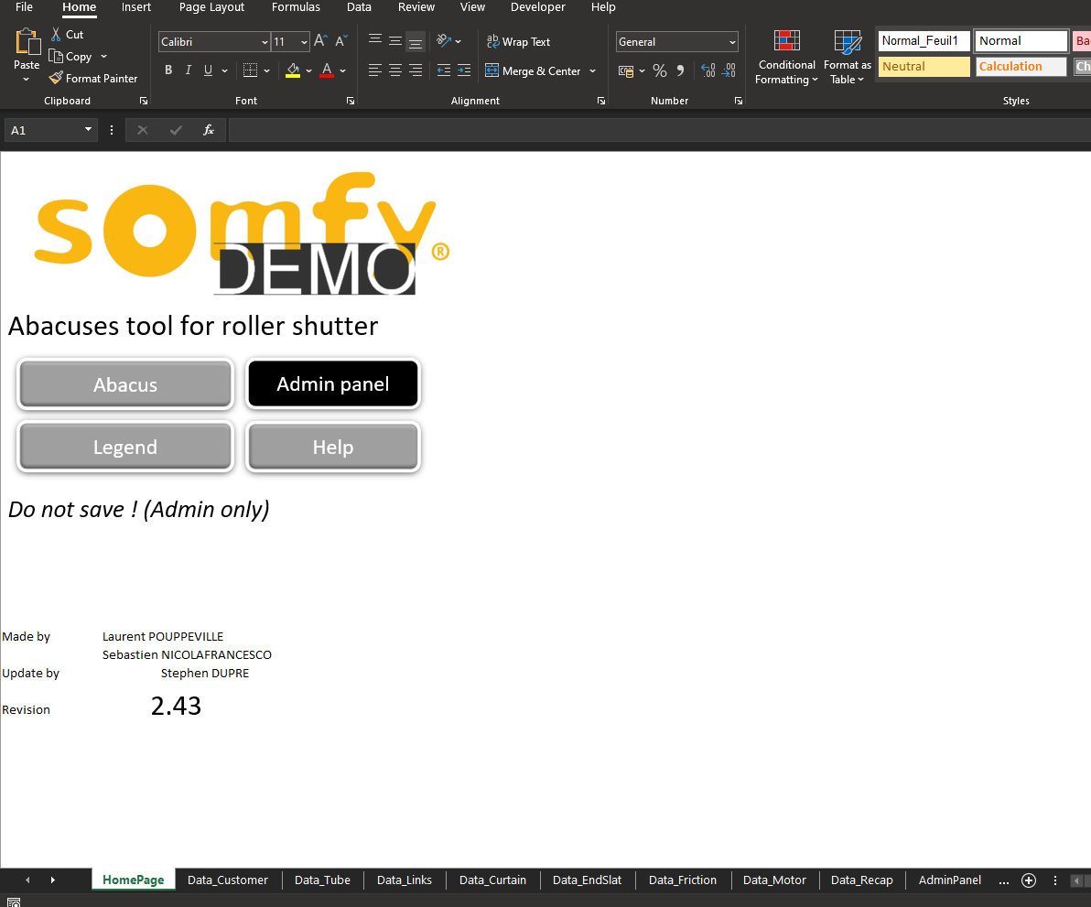This screenshot has height=907, width=1091.
Task: Open the Developer ribbon tab
Action: pos(538,7)
